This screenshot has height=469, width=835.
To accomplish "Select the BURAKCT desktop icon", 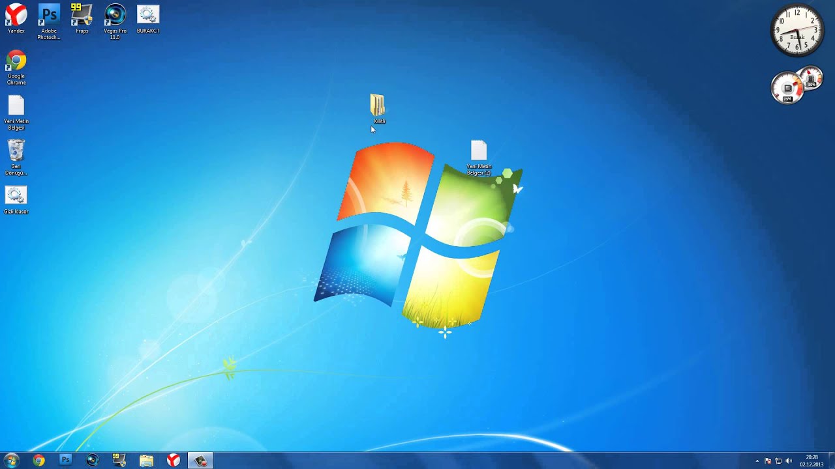I will [148, 19].
